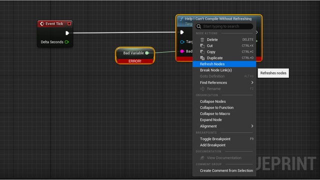Screen dimensions: 320x180
Task: Click the Rename icon in menu
Action: pyautogui.click(x=202, y=89)
